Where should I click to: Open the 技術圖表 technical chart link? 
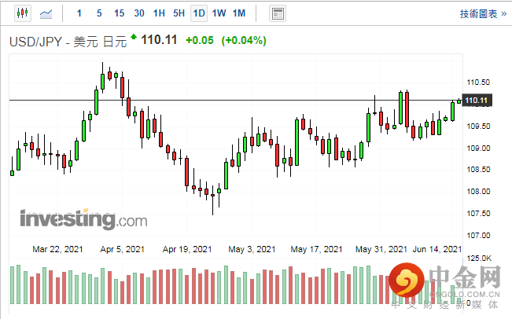483,13
